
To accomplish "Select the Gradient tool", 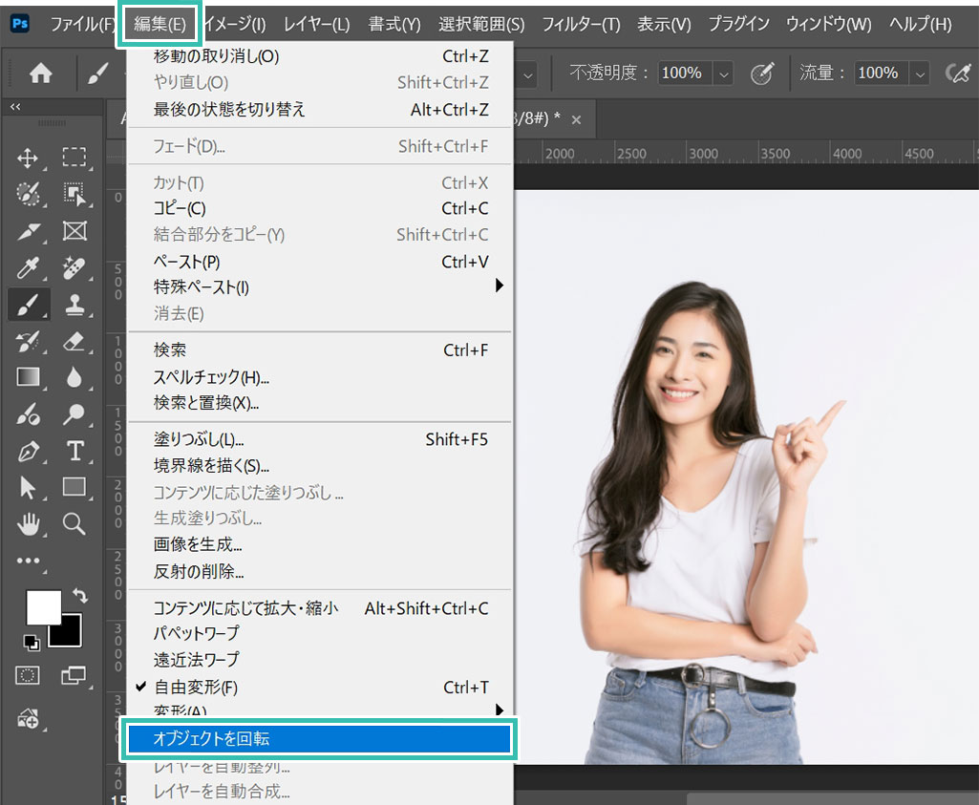I will (28, 377).
